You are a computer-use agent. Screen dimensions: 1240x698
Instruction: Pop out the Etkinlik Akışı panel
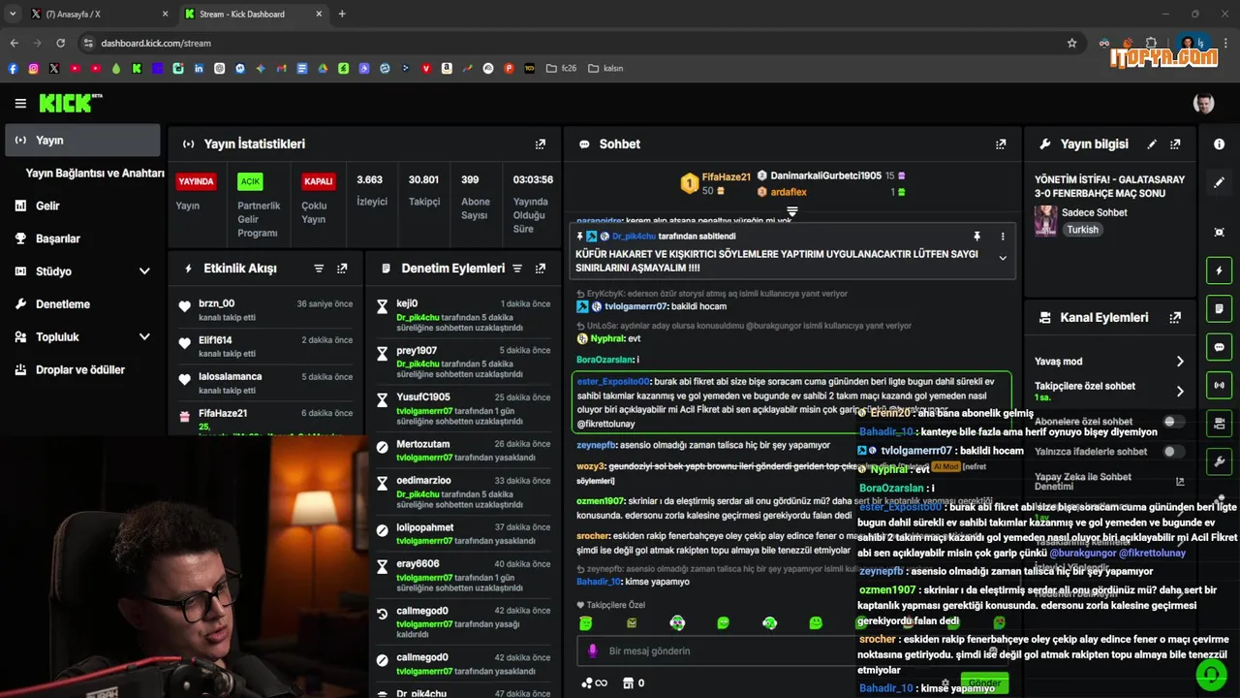tap(342, 269)
